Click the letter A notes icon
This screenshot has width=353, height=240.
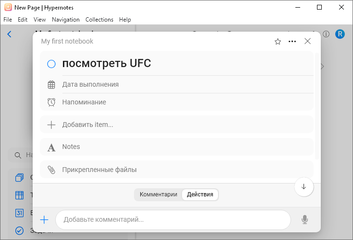[51, 148]
